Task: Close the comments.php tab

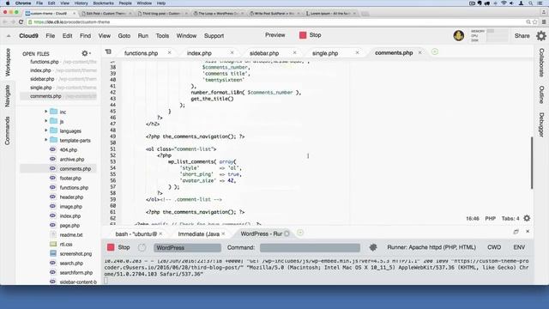Action: coord(419,52)
